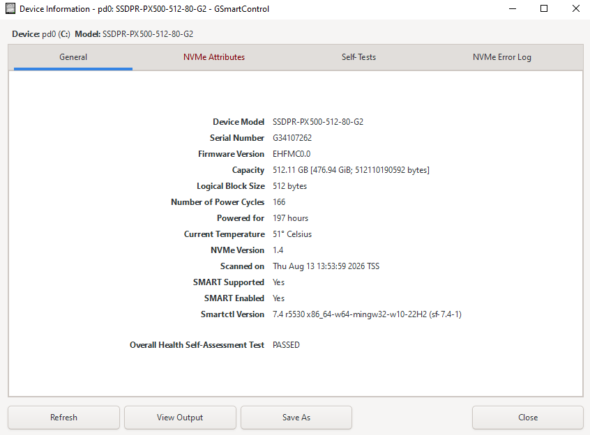
Task: Maximize the Device Information window
Action: 544,8
